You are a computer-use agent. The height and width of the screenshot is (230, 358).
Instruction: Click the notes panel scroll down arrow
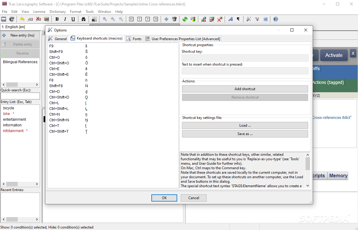pyautogui.click(x=308, y=186)
